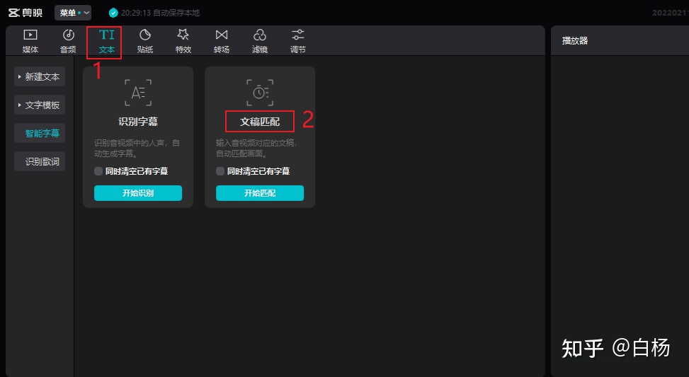Click the 开始匹配 button

(260, 193)
